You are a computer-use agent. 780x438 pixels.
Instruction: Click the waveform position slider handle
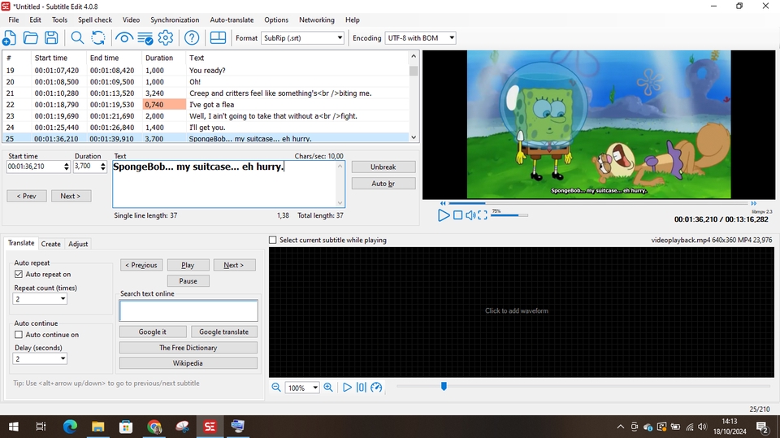444,386
